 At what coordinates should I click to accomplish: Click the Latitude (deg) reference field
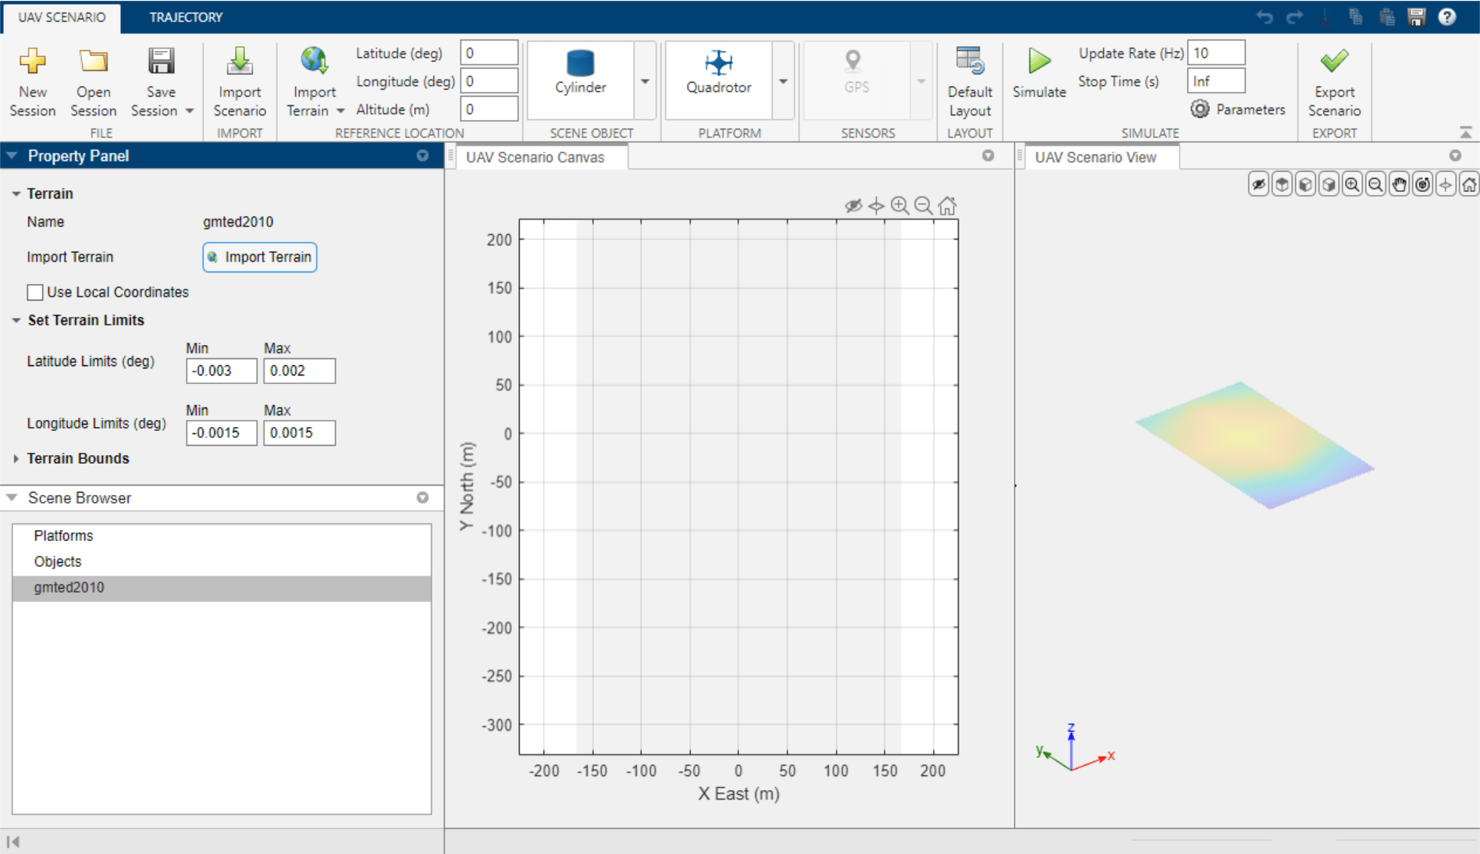[x=489, y=53]
